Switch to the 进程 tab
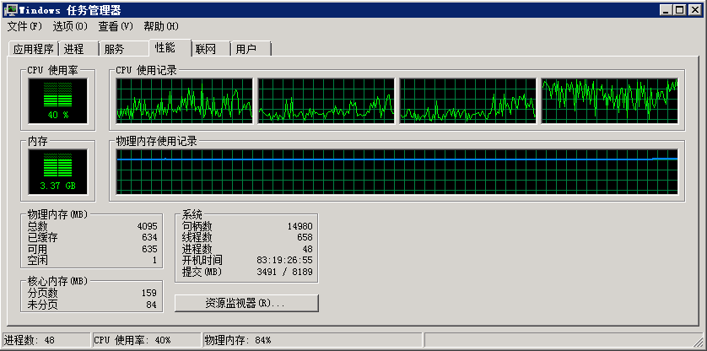 point(79,49)
